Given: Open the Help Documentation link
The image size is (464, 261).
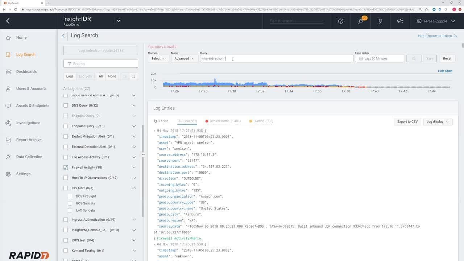Looking at the screenshot, I should click(437, 36).
